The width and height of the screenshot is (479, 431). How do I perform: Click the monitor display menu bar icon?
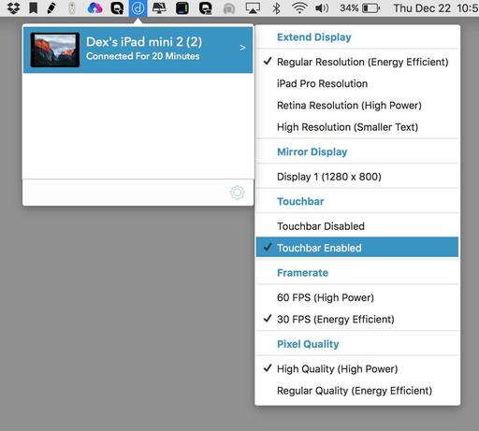pos(159,8)
